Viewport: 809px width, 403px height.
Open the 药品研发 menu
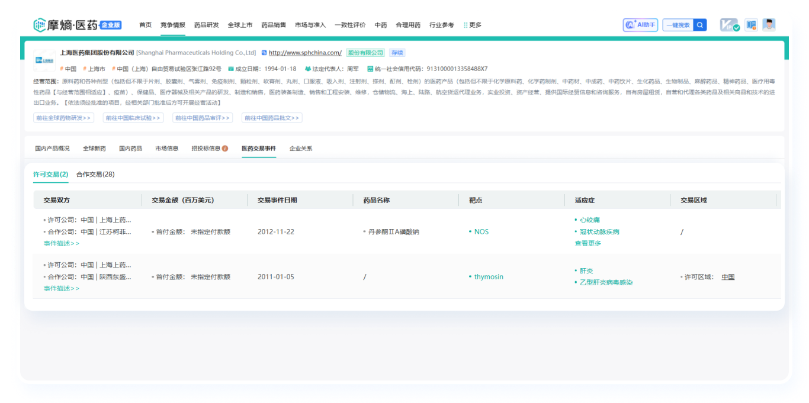[x=207, y=25]
